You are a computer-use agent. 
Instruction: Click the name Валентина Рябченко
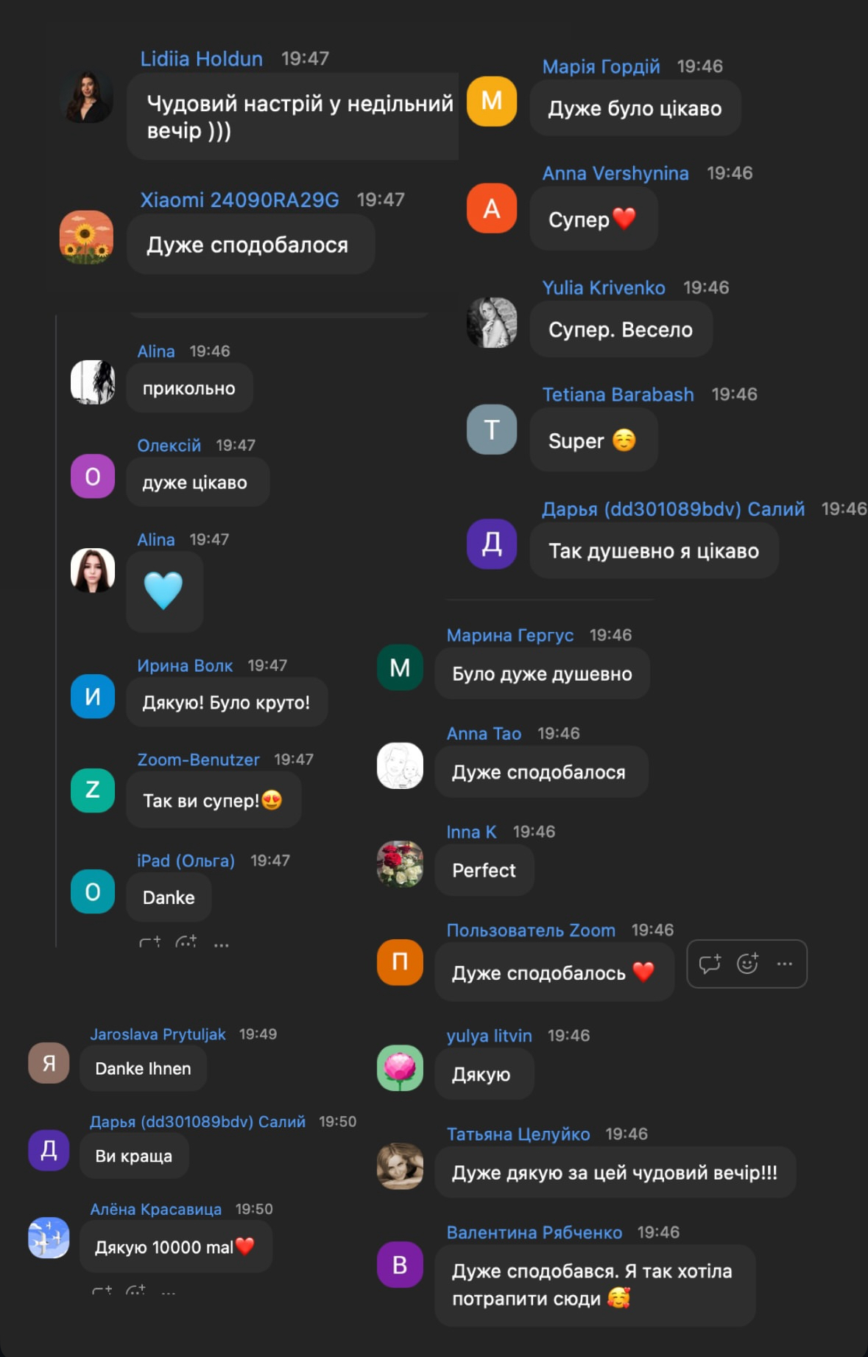[534, 1232]
